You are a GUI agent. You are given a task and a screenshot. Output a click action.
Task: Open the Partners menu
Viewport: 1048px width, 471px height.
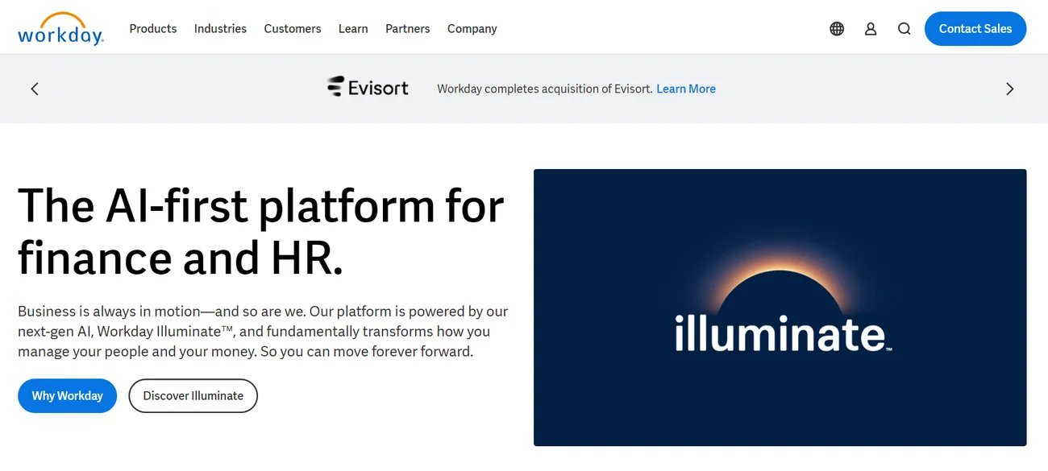[x=407, y=29]
